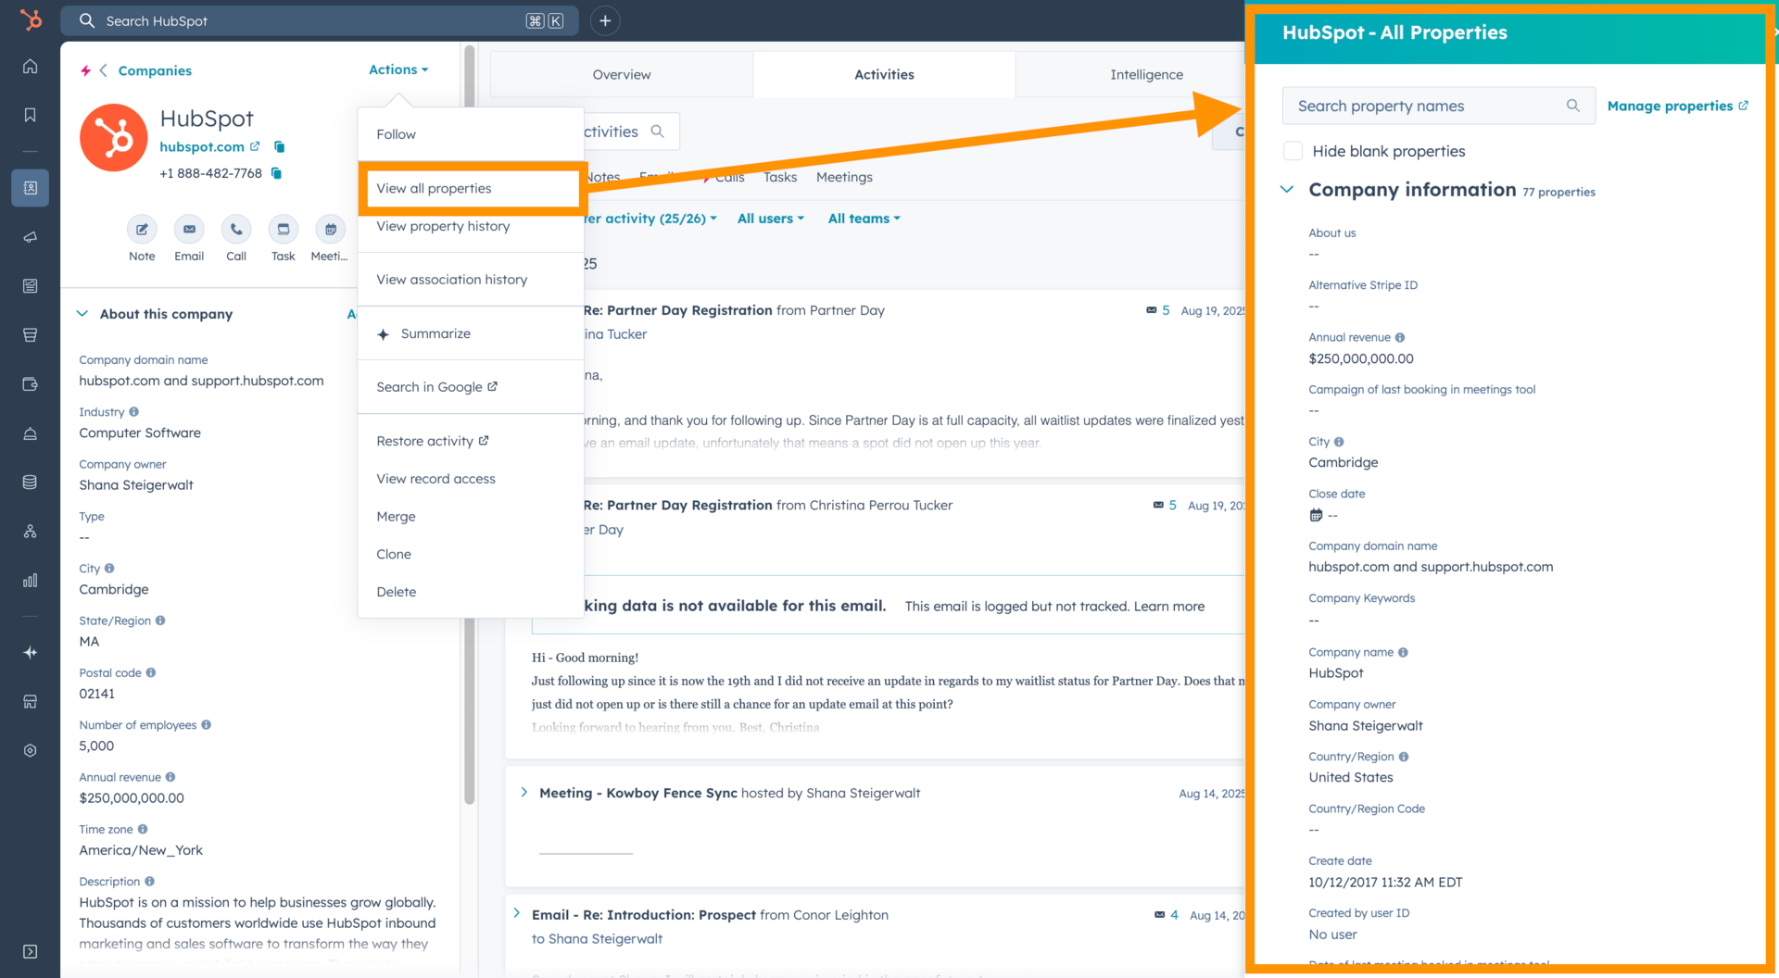The width and height of the screenshot is (1779, 978).
Task: Click the Search property names field
Action: pos(1438,106)
